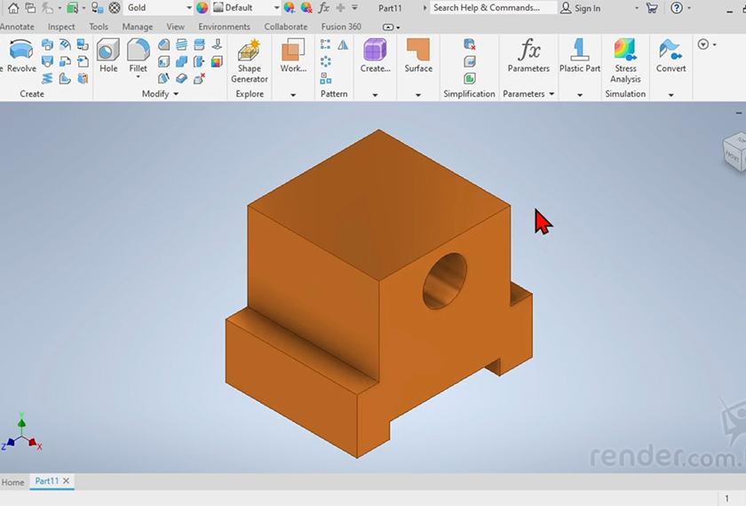Click the appearance color wheel icon
The width and height of the screenshot is (746, 506).
pyautogui.click(x=202, y=8)
